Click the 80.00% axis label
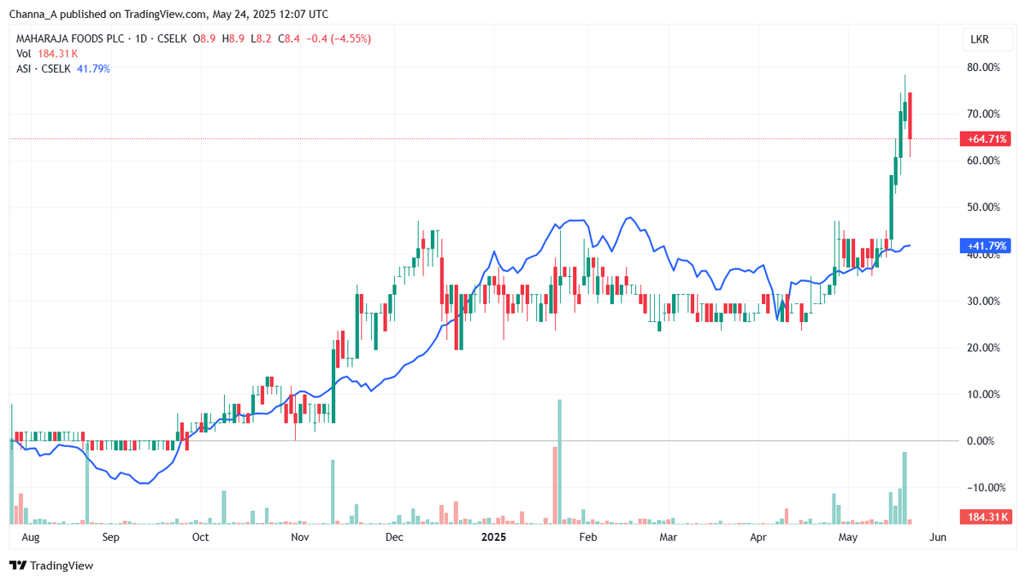This screenshot has height=581, width=1026. coord(984,67)
